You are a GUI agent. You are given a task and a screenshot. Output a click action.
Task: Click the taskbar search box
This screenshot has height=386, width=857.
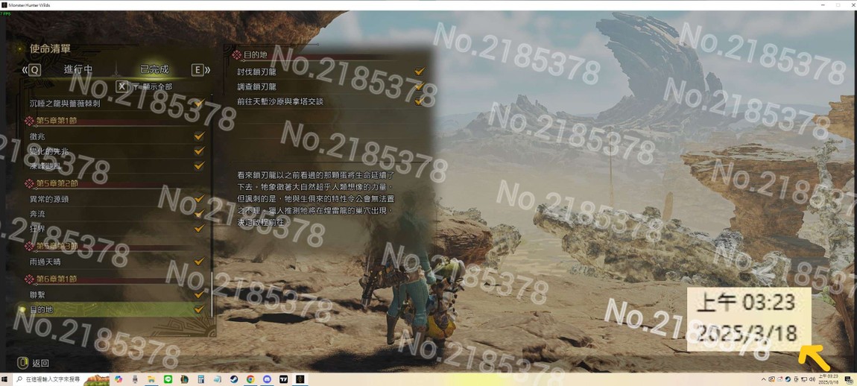pos(60,379)
